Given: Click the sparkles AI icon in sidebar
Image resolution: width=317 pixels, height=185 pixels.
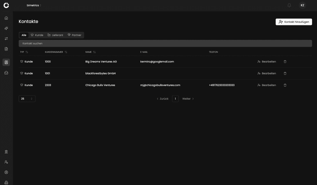Looking at the screenshot, I should (x=6, y=28).
